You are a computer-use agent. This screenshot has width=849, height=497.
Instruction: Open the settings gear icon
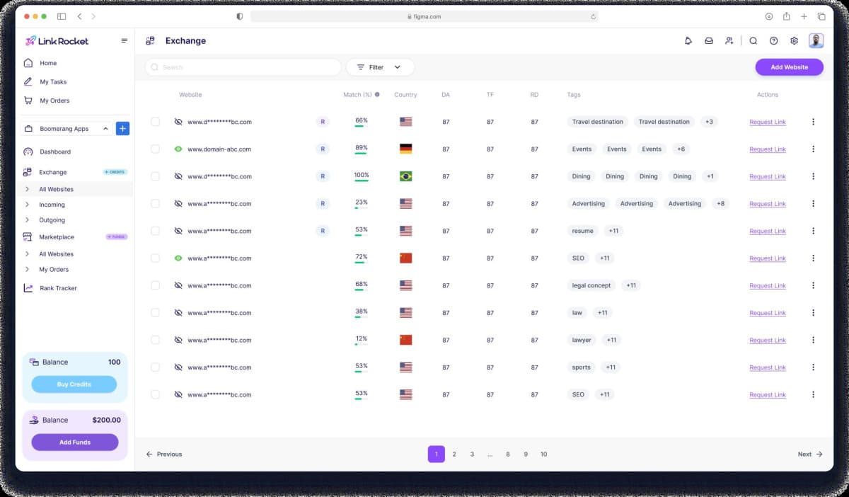tap(794, 41)
